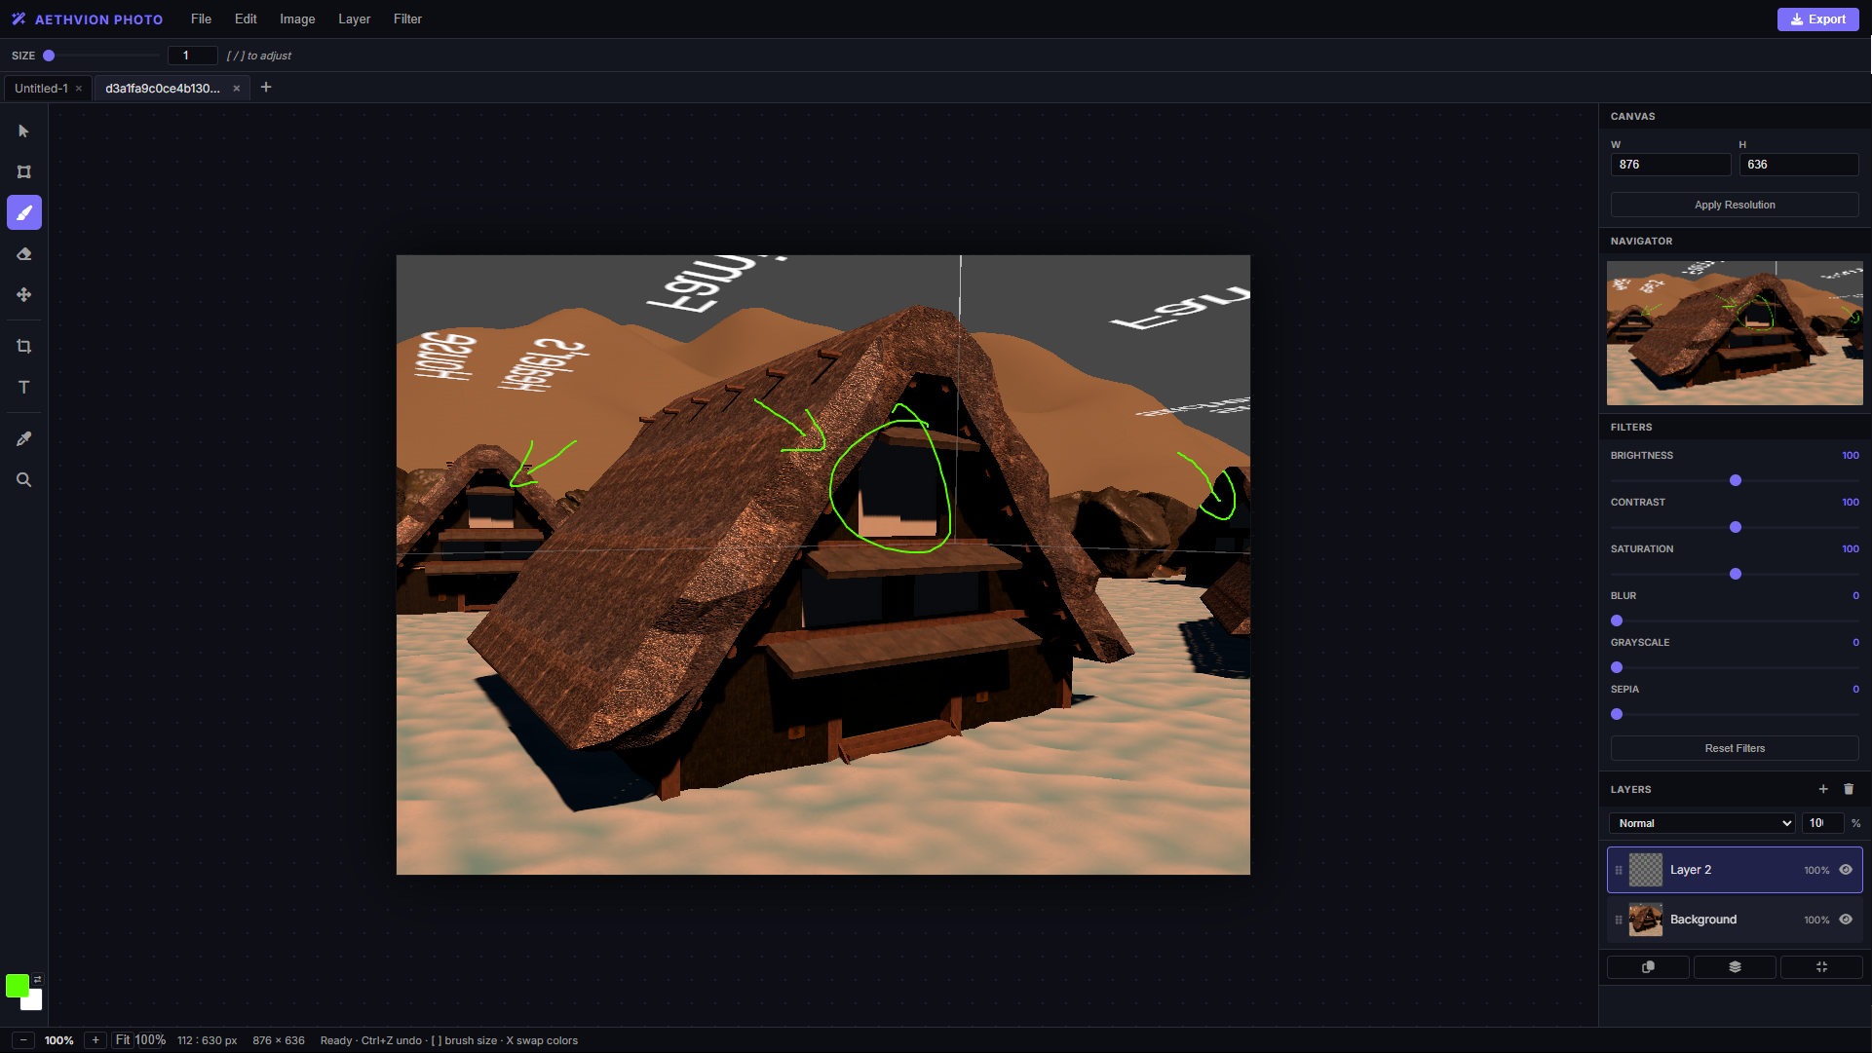
Task: Add a new layer with the plus icon
Action: click(x=1824, y=789)
